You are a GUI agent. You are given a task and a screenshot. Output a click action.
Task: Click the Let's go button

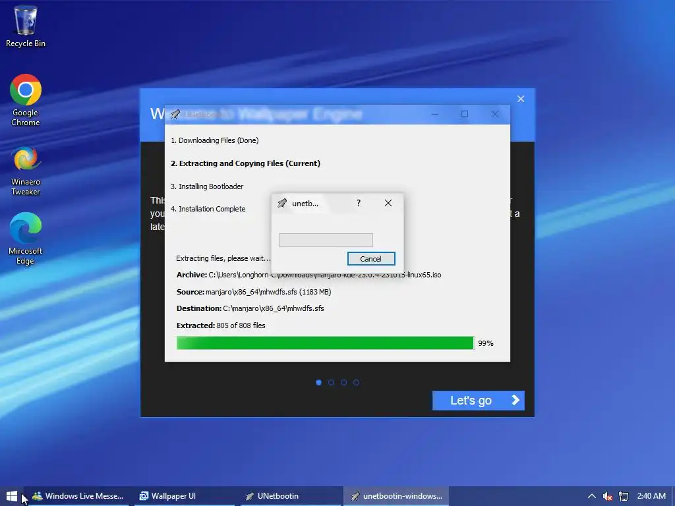(x=479, y=401)
